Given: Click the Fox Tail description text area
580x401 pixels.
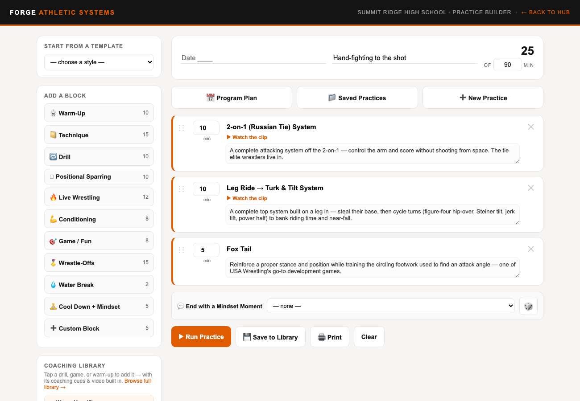Looking at the screenshot, I should coord(373,268).
